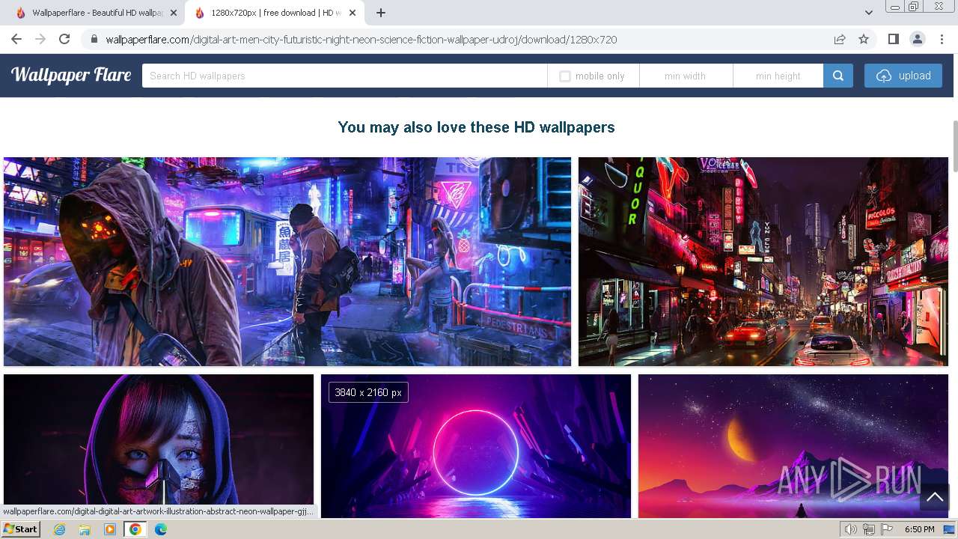View site information via the lock icon
Screen dimensions: 958x539
click(94, 40)
